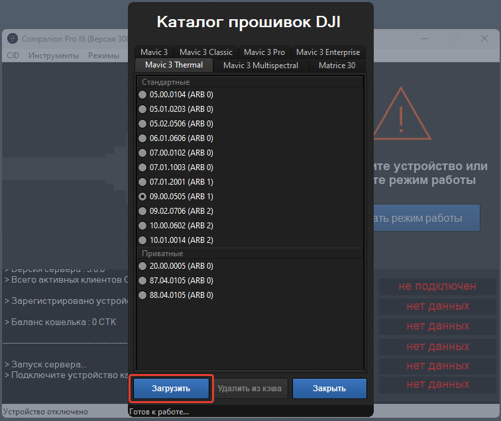The height and width of the screenshot is (421, 501).
Task: Click the blue режим работы button behind dialog
Action: coord(427,218)
